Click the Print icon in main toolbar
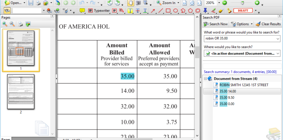This screenshot has height=140, width=283. coord(38,3)
